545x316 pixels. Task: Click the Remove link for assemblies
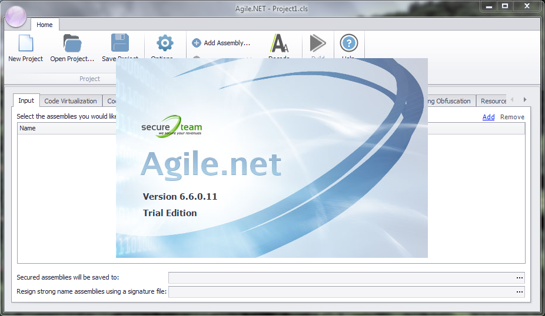click(x=512, y=117)
